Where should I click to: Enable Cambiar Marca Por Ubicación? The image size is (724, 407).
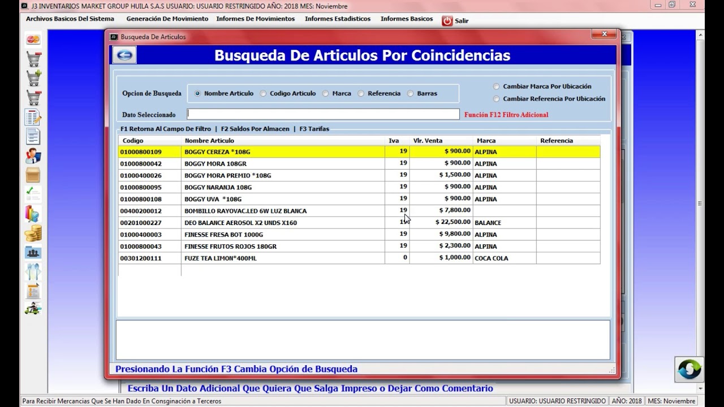(542, 86)
